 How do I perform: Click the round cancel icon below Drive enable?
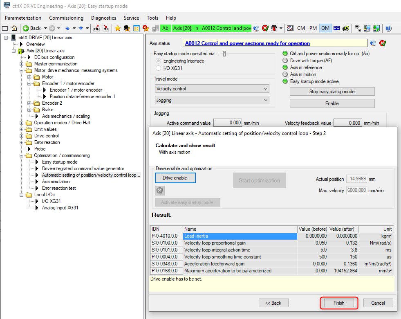(160, 190)
